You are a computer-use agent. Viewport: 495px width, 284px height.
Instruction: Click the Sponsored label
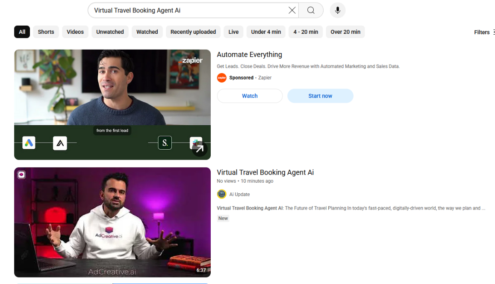point(241,78)
